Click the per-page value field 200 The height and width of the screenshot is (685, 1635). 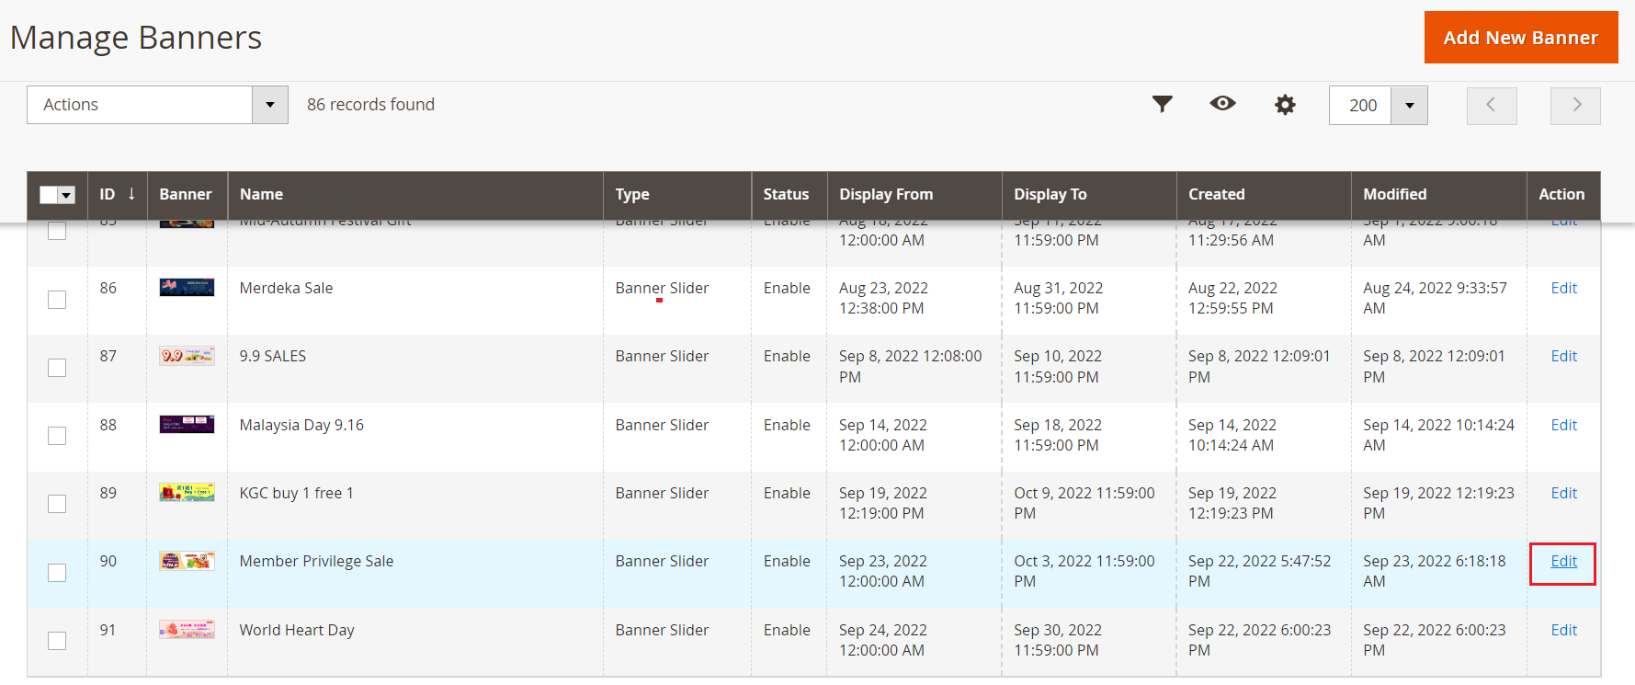pyautogui.click(x=1360, y=106)
